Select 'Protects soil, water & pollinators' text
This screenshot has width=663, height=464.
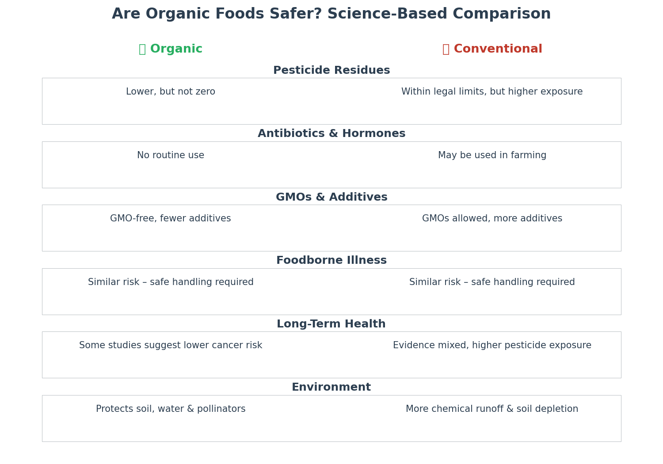171,409
